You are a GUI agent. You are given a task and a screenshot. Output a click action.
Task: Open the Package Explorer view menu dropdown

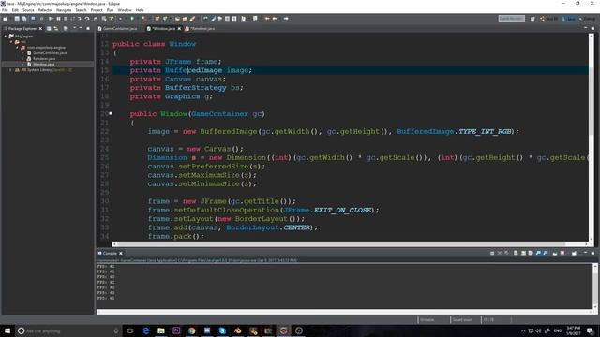click(x=75, y=29)
